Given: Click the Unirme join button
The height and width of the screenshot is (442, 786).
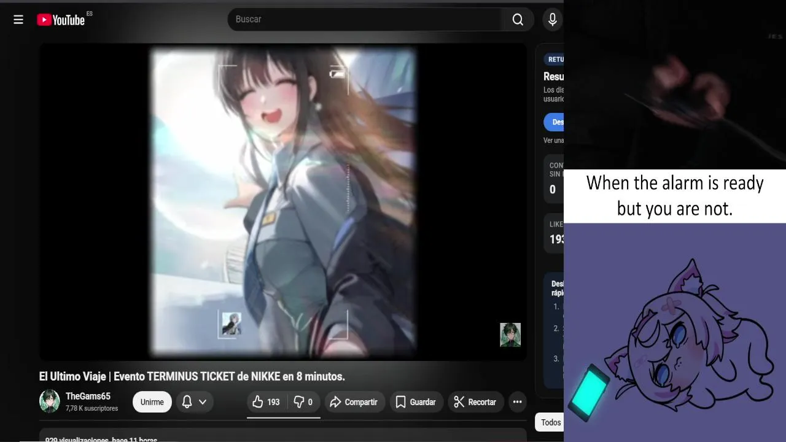Looking at the screenshot, I should tap(152, 402).
